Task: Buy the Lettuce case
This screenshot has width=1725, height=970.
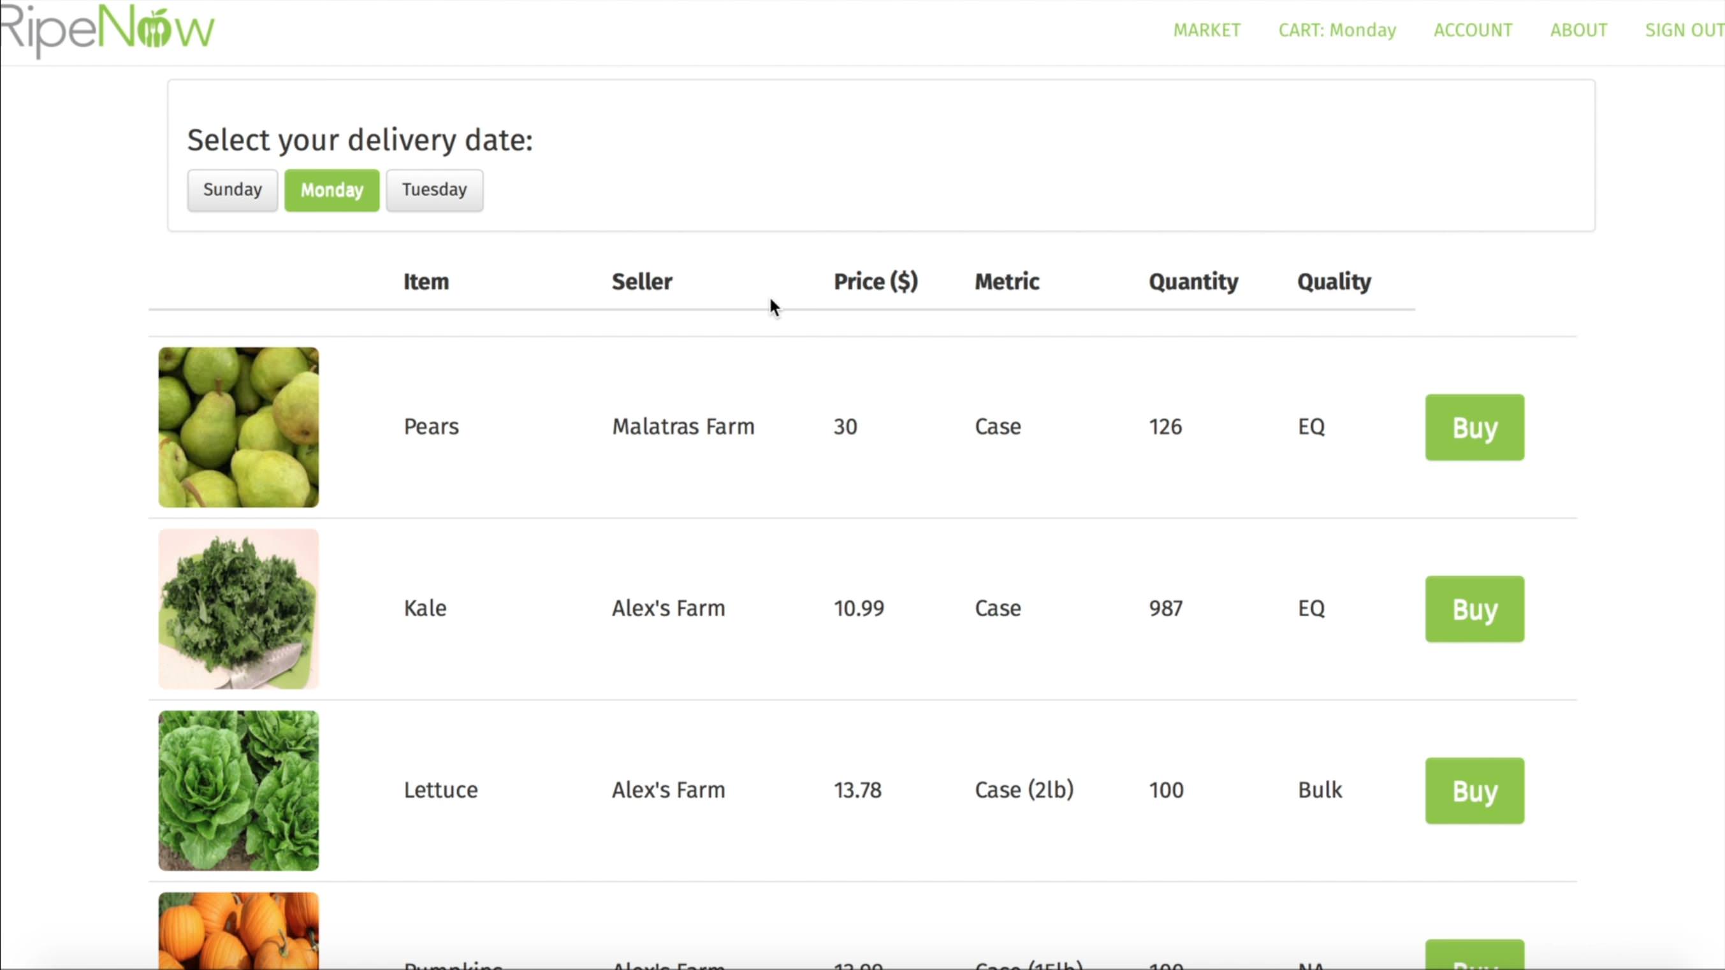Action: click(1474, 790)
